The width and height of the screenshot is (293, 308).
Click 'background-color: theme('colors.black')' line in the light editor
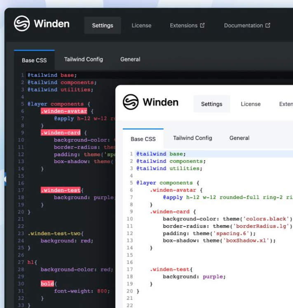tap(228, 219)
